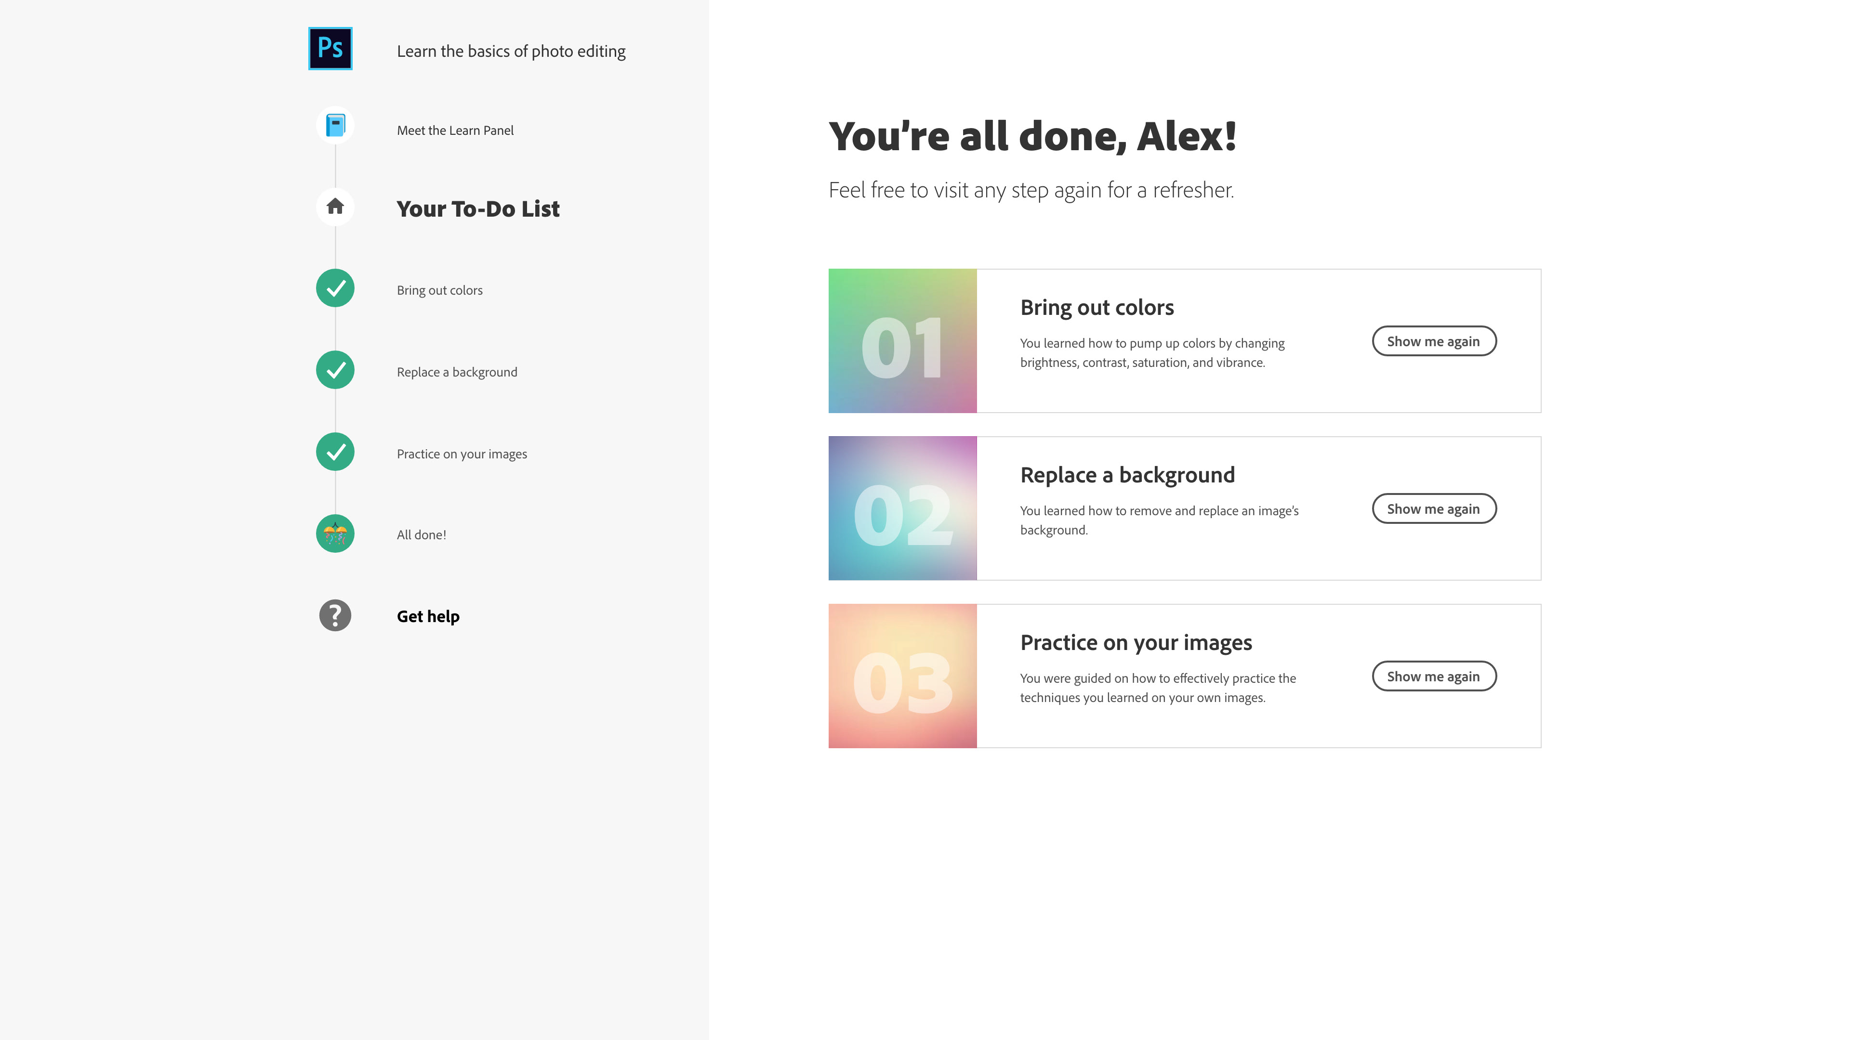Open Get help link
The height and width of the screenshot is (1040, 1850).
pyautogui.click(x=428, y=616)
